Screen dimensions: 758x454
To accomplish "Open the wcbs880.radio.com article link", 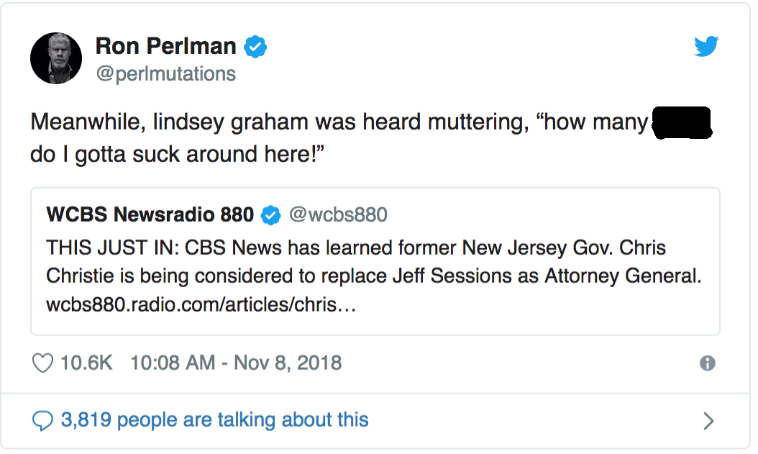I will pyautogui.click(x=201, y=305).
